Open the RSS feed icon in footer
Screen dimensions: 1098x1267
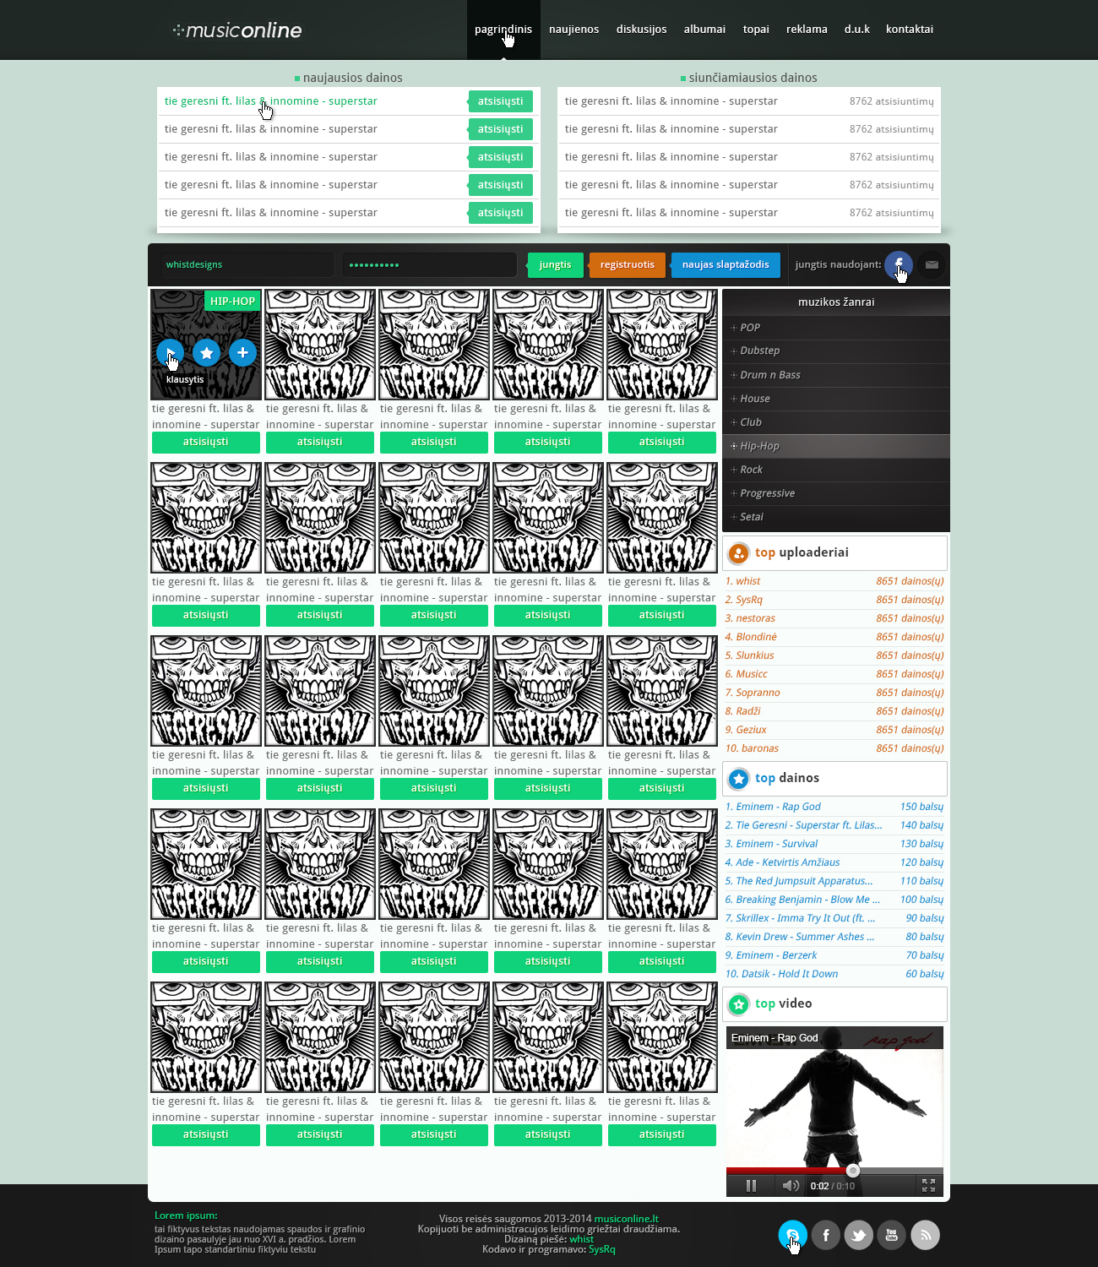(925, 1235)
